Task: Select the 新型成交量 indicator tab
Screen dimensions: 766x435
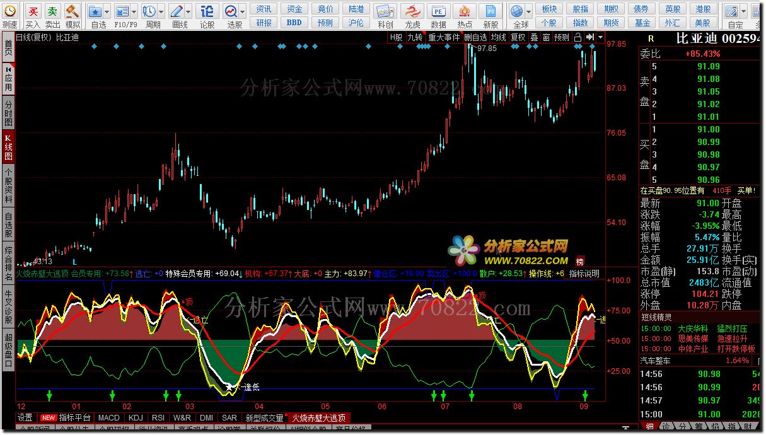Action: coord(264,417)
